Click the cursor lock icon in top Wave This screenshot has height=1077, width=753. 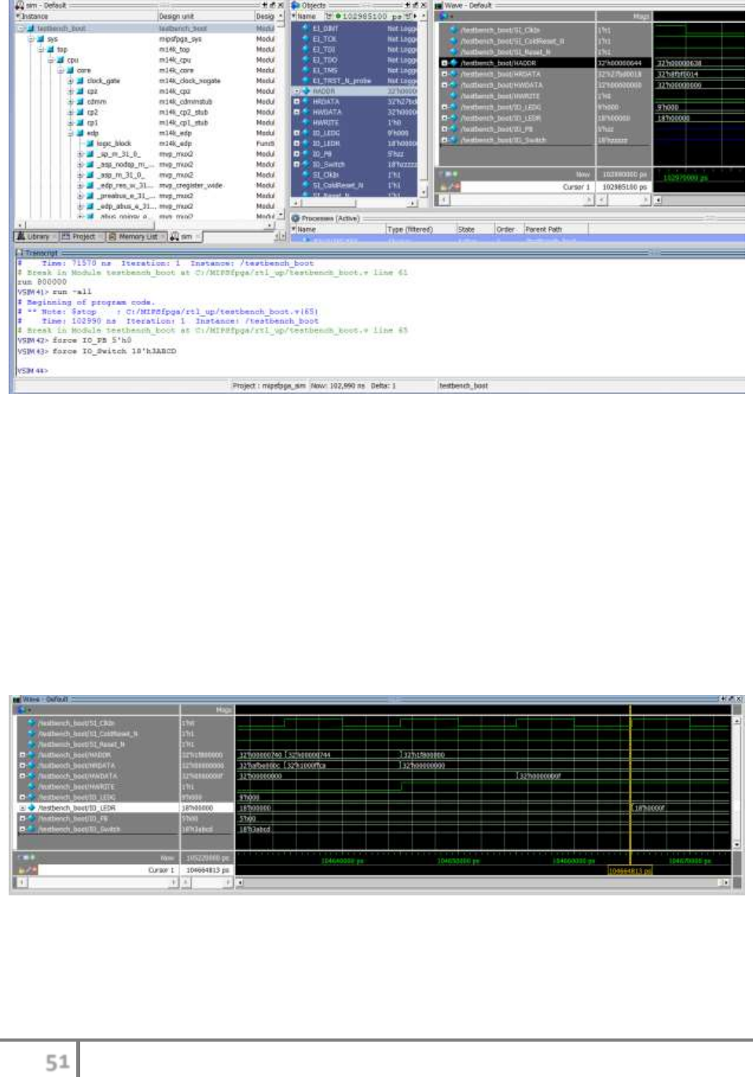pos(443,187)
